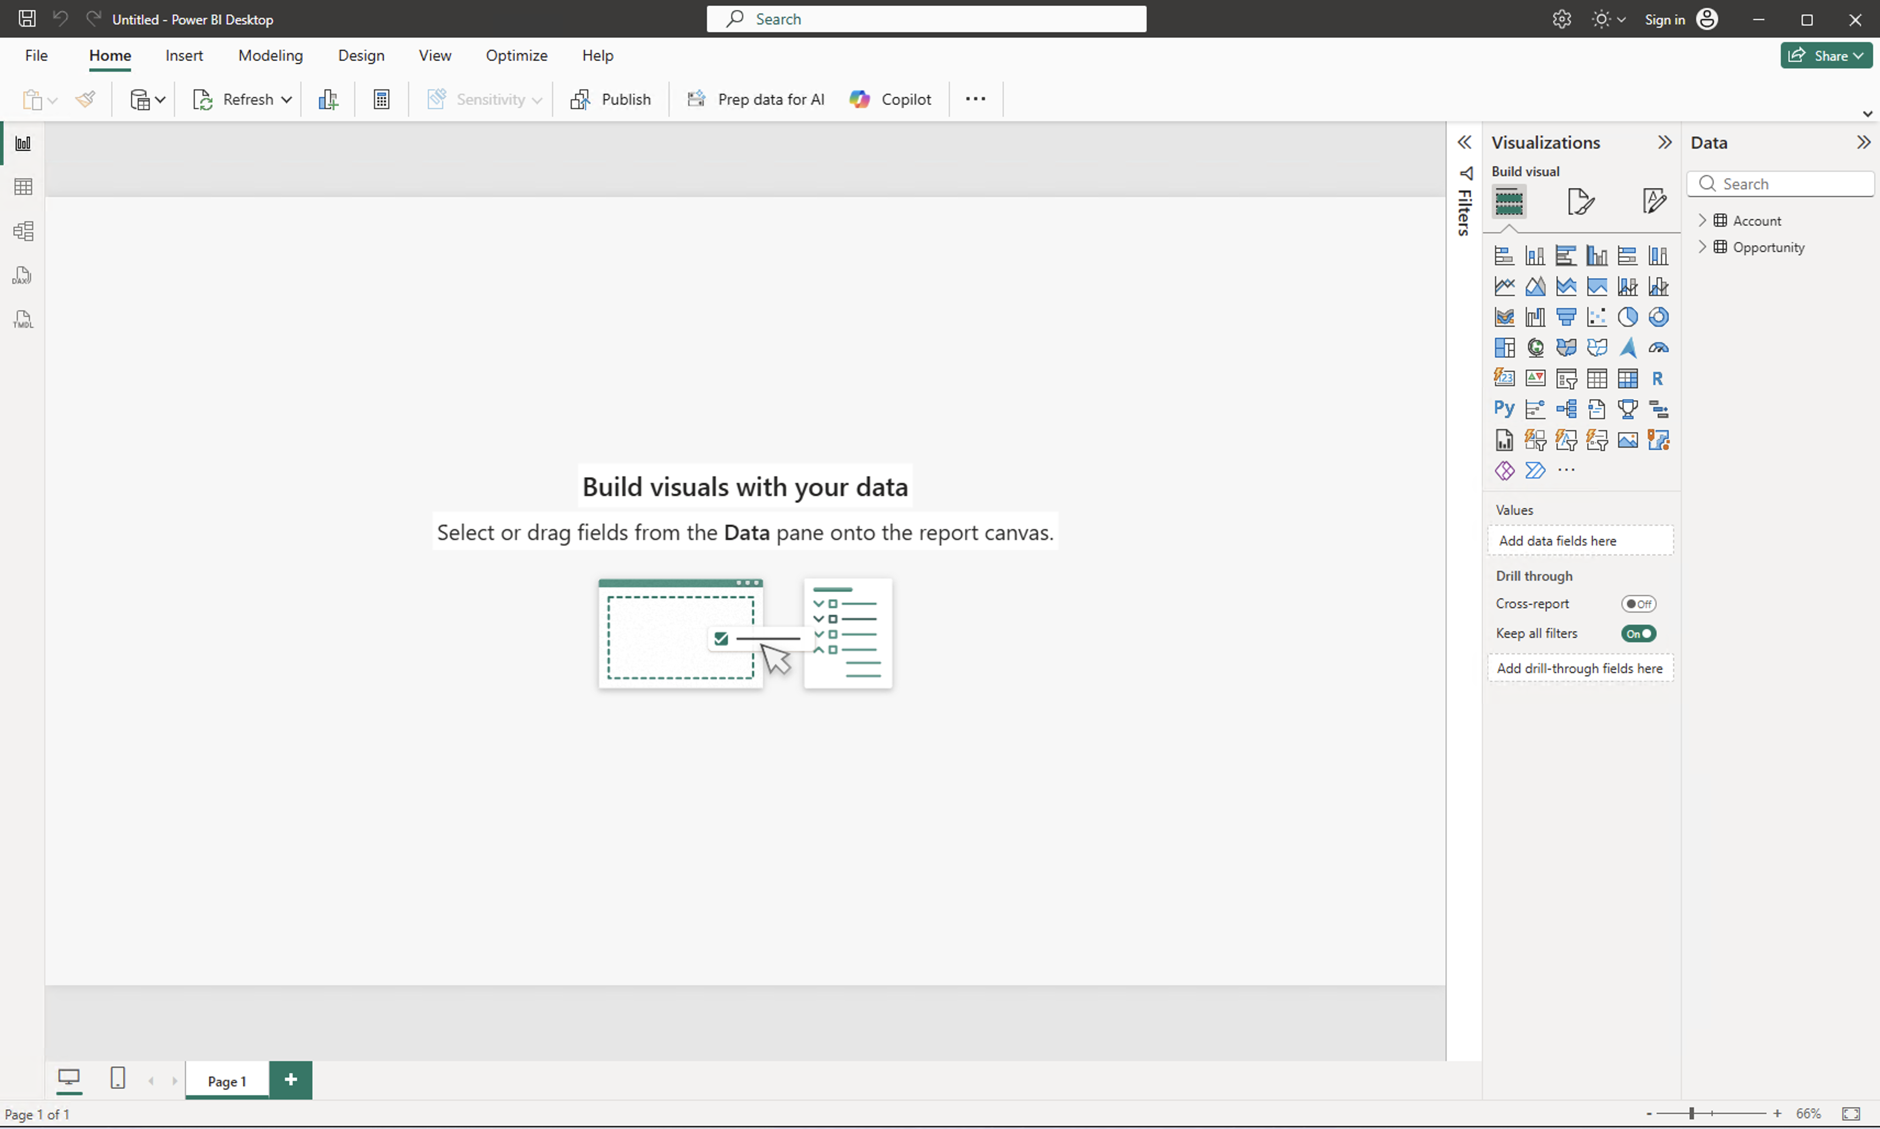Expand the Opportunity table
The image size is (1880, 1129).
point(1702,247)
